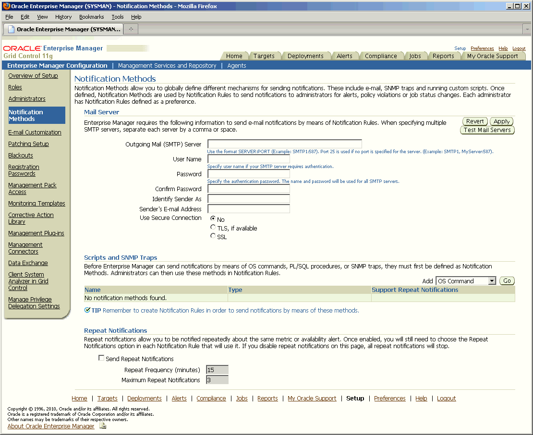This screenshot has width=533, height=435.
Task: Switch to My Oracle Support tab
Action: pos(493,56)
